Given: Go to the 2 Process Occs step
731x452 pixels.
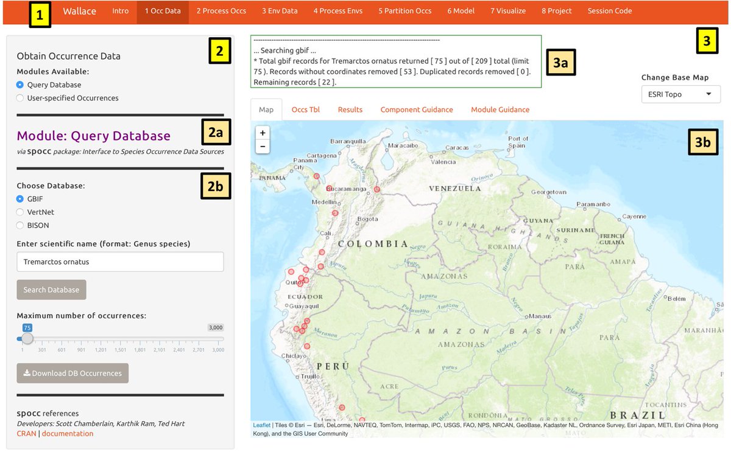Looking at the screenshot, I should pos(221,10).
